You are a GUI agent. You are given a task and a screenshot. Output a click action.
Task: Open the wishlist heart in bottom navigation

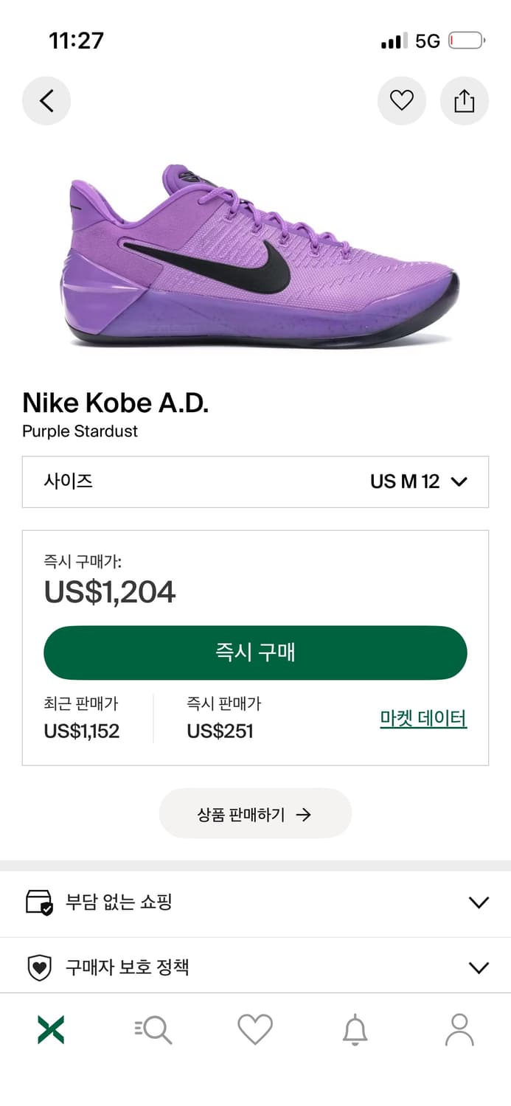click(255, 1029)
